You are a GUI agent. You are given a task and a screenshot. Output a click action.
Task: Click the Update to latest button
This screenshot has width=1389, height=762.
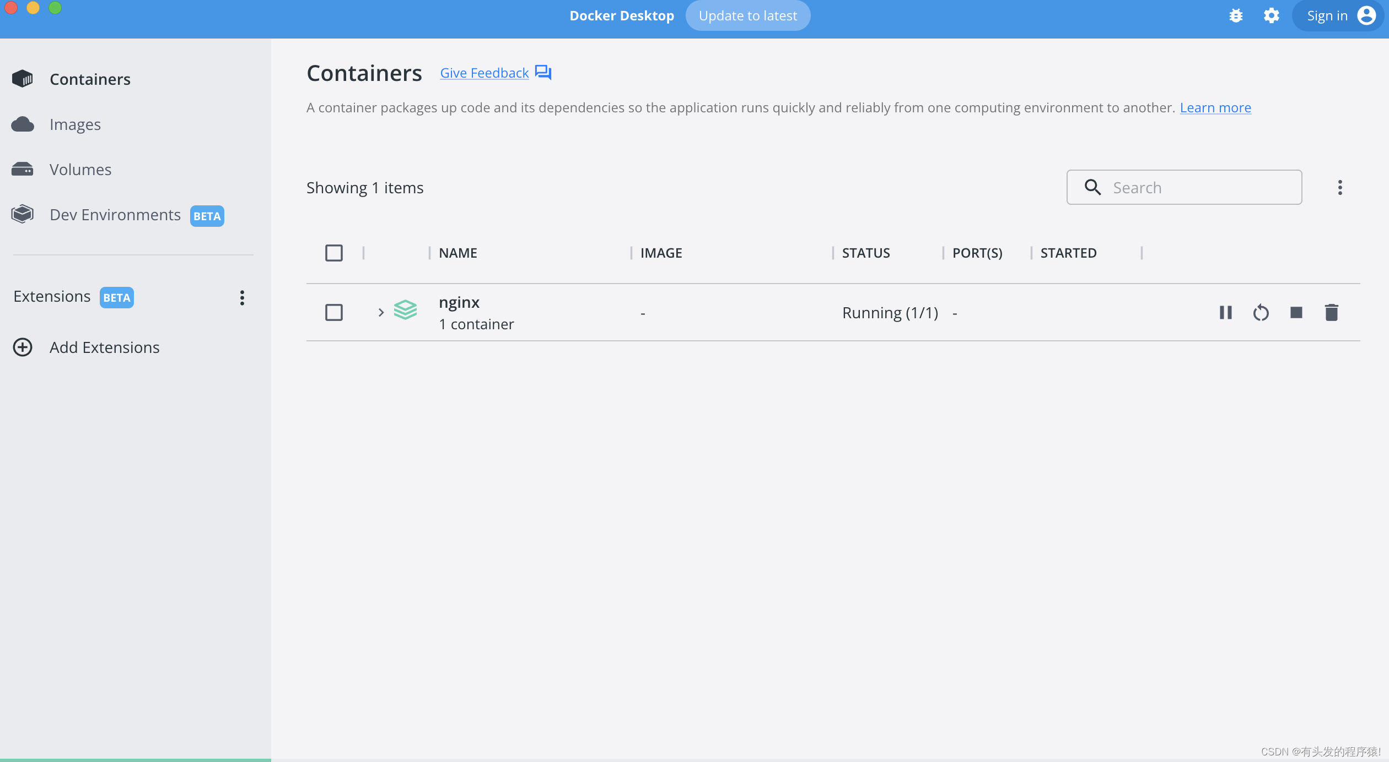[748, 16]
